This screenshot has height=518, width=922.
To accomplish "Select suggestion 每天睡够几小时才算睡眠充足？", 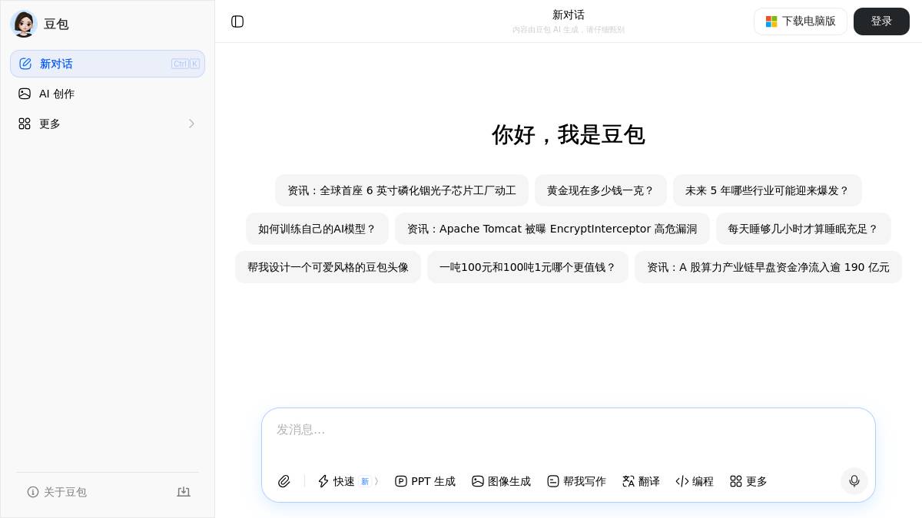I will coord(804,229).
